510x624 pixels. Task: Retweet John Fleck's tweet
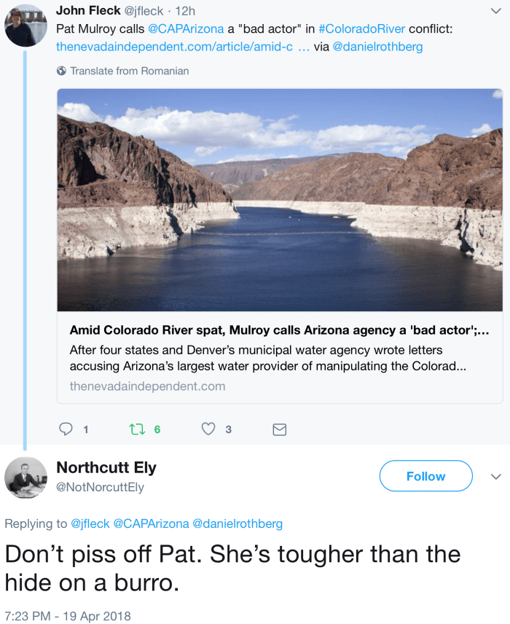136,429
